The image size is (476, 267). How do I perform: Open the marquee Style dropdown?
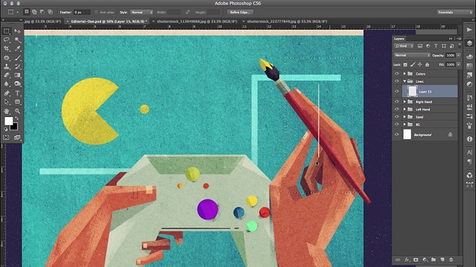pos(141,12)
